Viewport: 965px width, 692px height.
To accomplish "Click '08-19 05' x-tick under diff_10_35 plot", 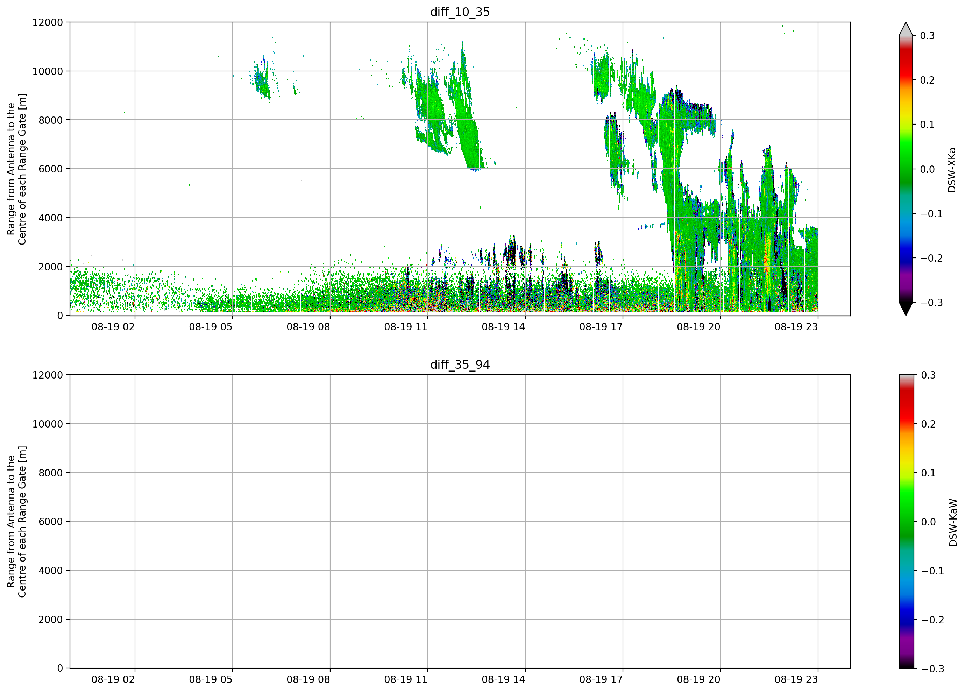I will 211,327.
